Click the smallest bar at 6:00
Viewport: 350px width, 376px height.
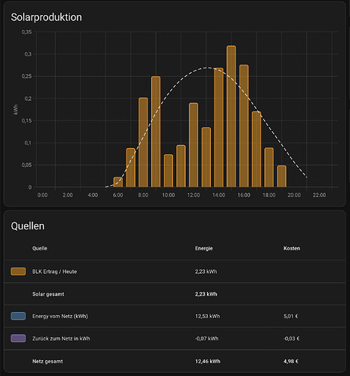click(x=118, y=182)
